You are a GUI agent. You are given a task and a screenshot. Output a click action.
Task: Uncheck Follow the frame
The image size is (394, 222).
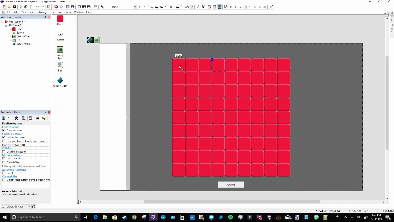click(x=4, y=137)
